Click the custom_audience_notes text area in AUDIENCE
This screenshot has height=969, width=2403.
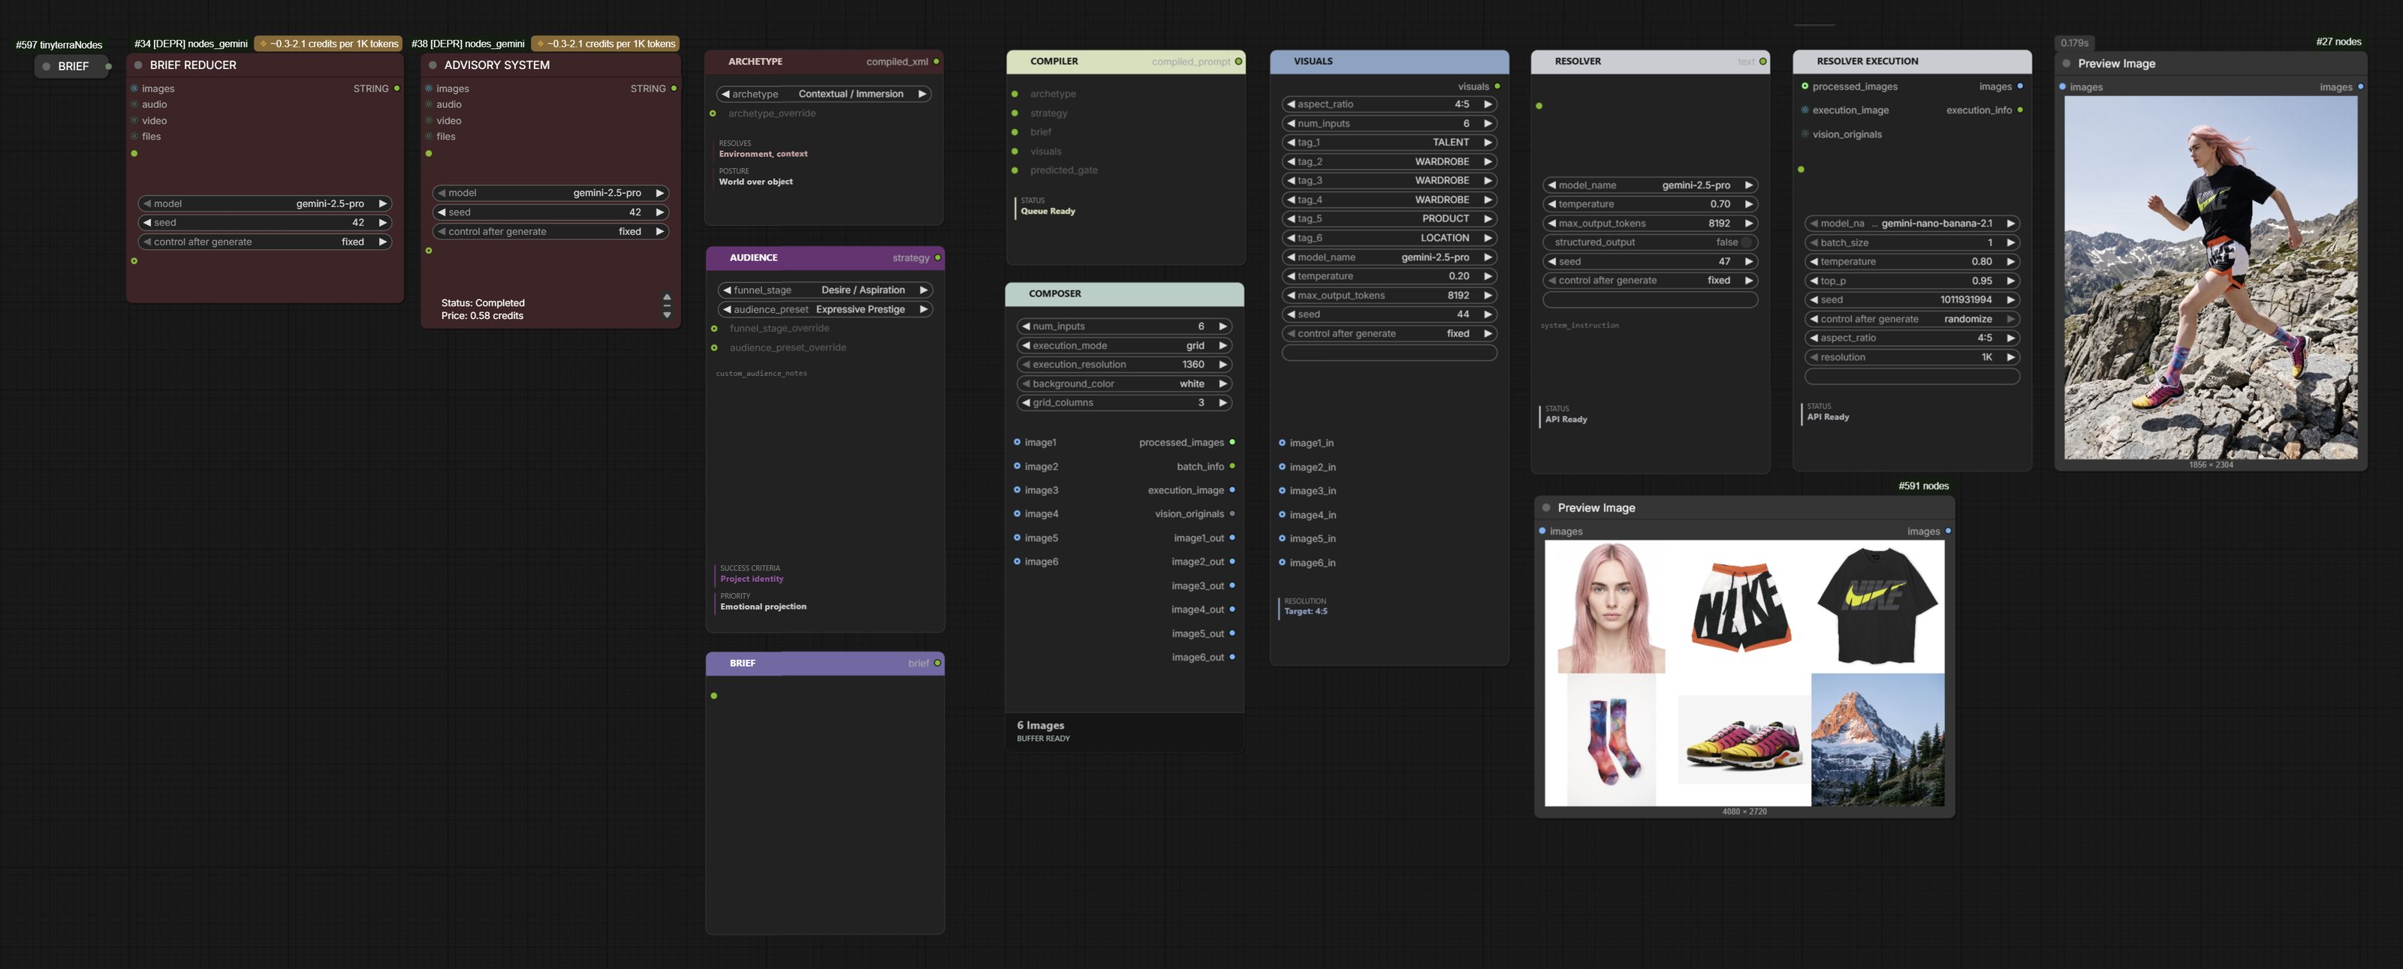click(x=825, y=462)
